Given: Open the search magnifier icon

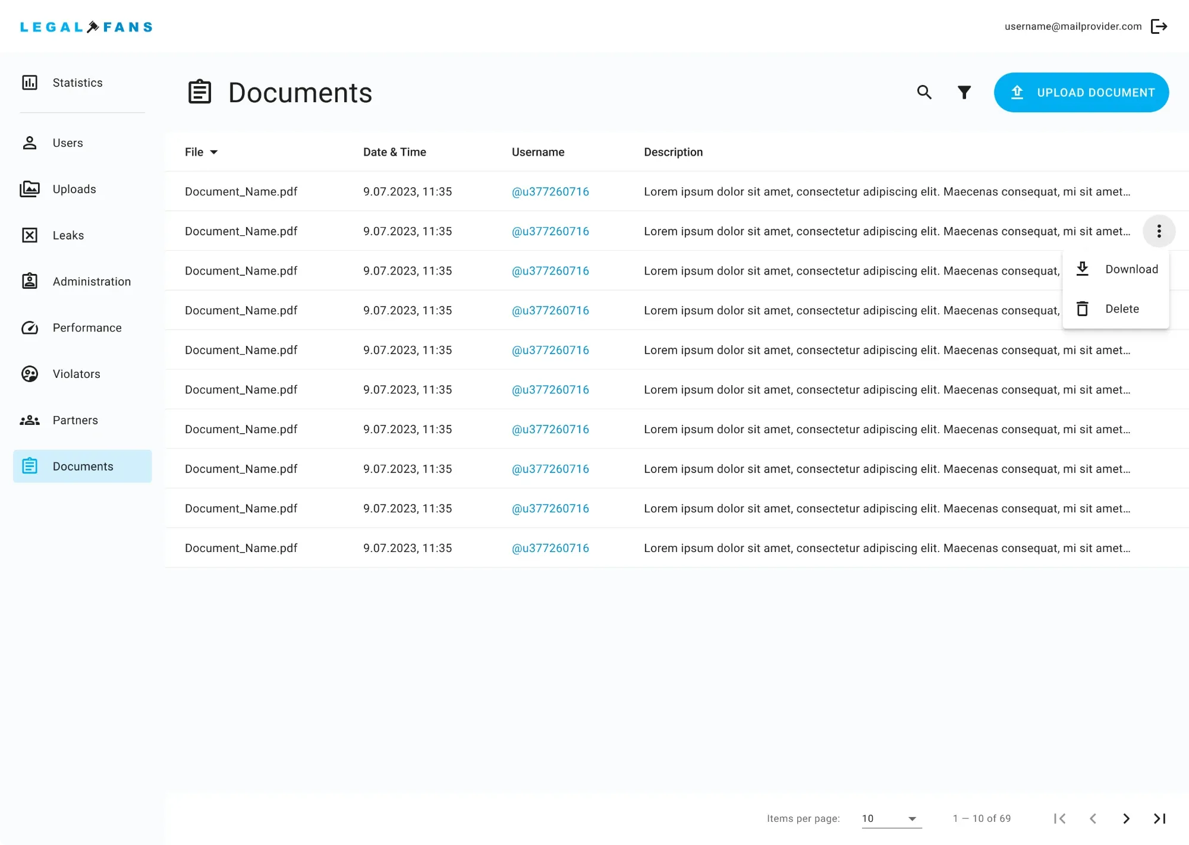Looking at the screenshot, I should click(x=924, y=92).
